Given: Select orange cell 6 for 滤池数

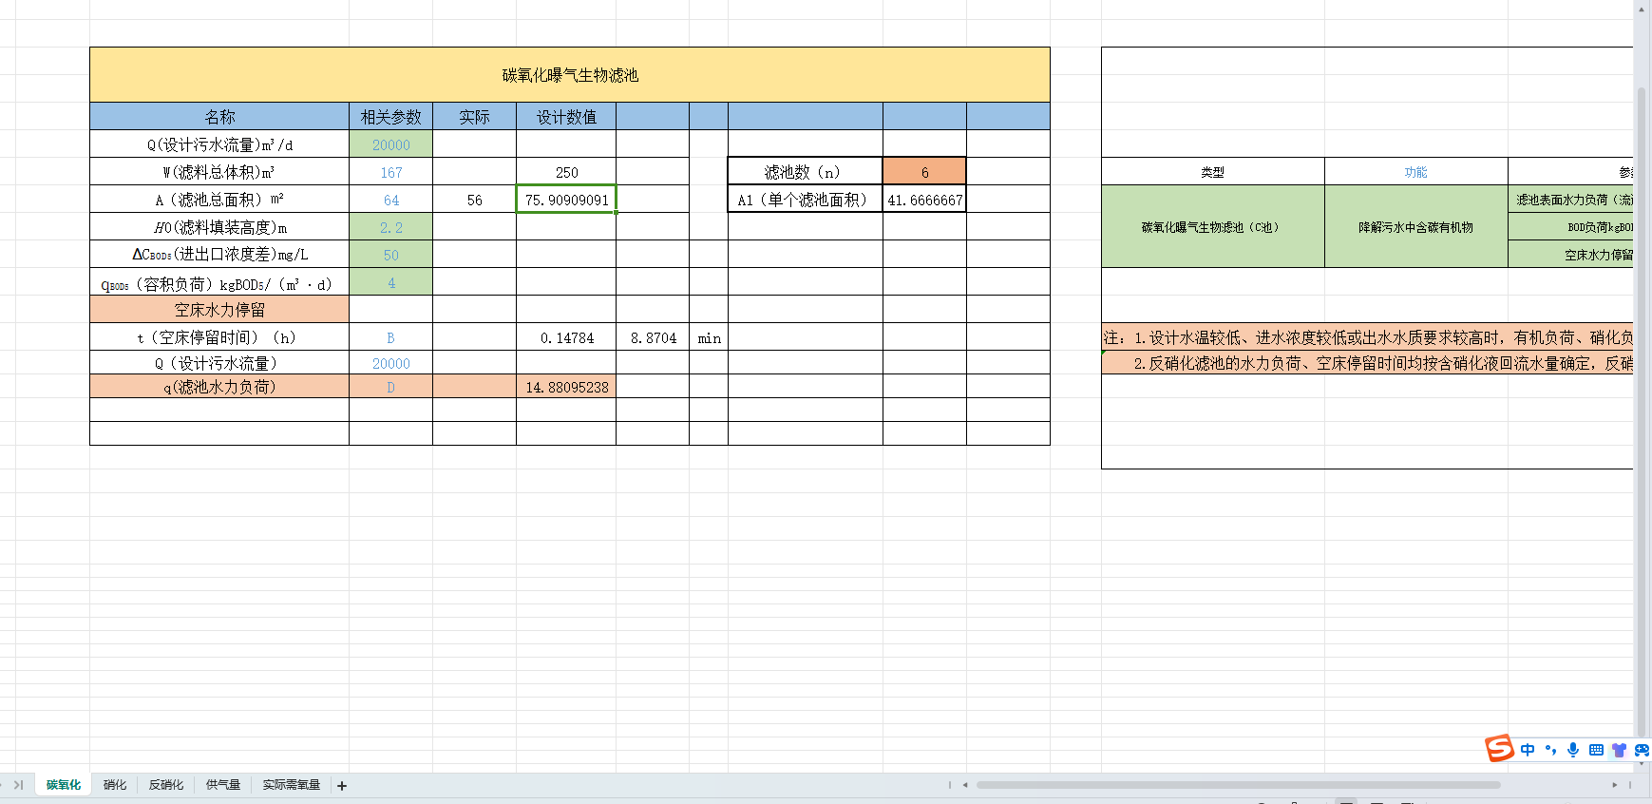Looking at the screenshot, I should 924,172.
